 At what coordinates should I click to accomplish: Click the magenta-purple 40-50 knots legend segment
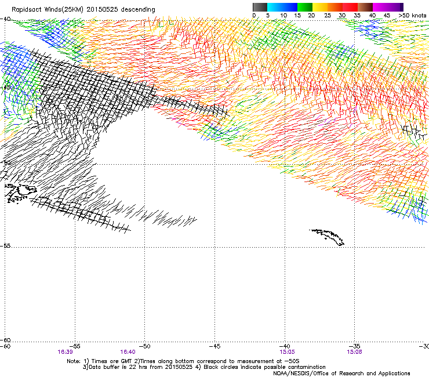[388, 7]
